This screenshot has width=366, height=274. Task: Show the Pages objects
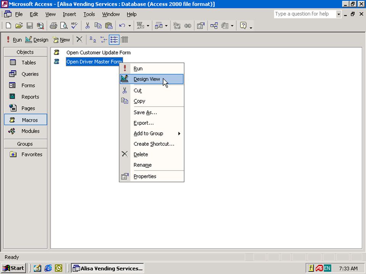coord(26,108)
